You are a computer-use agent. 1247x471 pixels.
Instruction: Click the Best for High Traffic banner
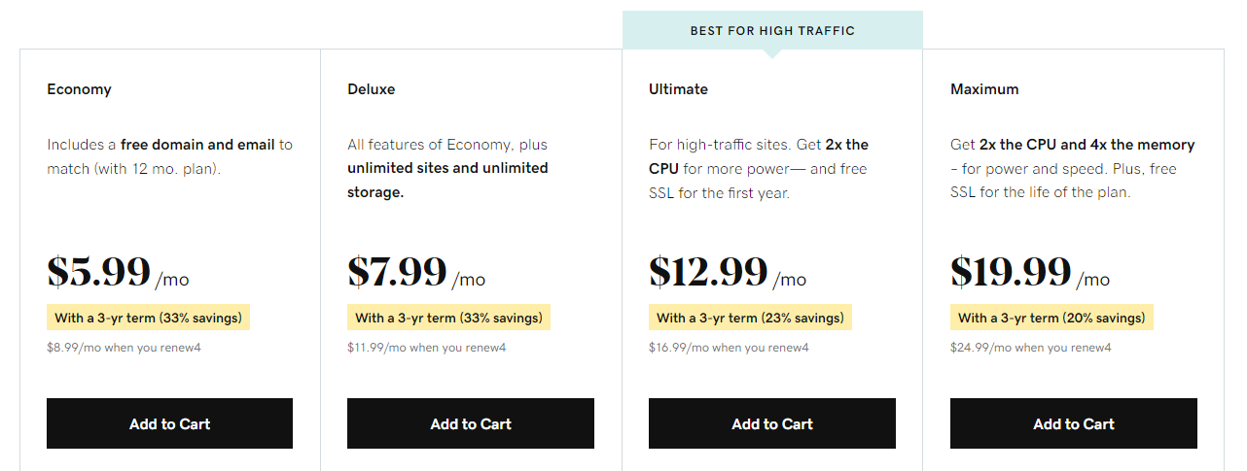coord(772,30)
